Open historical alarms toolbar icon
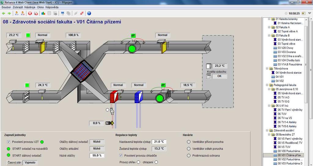The height and width of the screenshot is (166, 313). coord(36,13)
